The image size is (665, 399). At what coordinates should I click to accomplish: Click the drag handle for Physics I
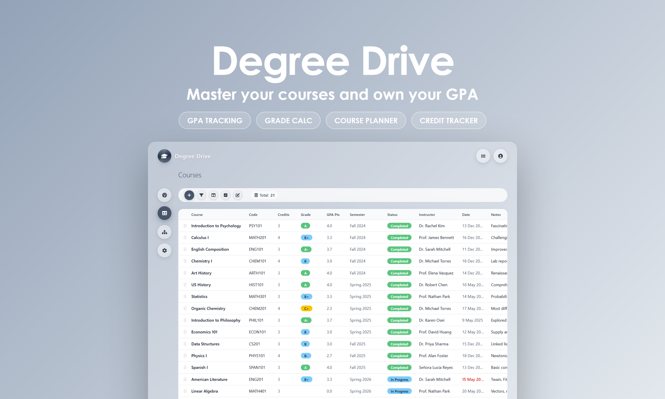(185, 356)
